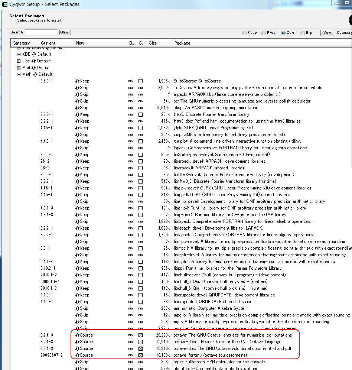
Task: Uncheck source checkbox for octave
Action: (x=141, y=335)
